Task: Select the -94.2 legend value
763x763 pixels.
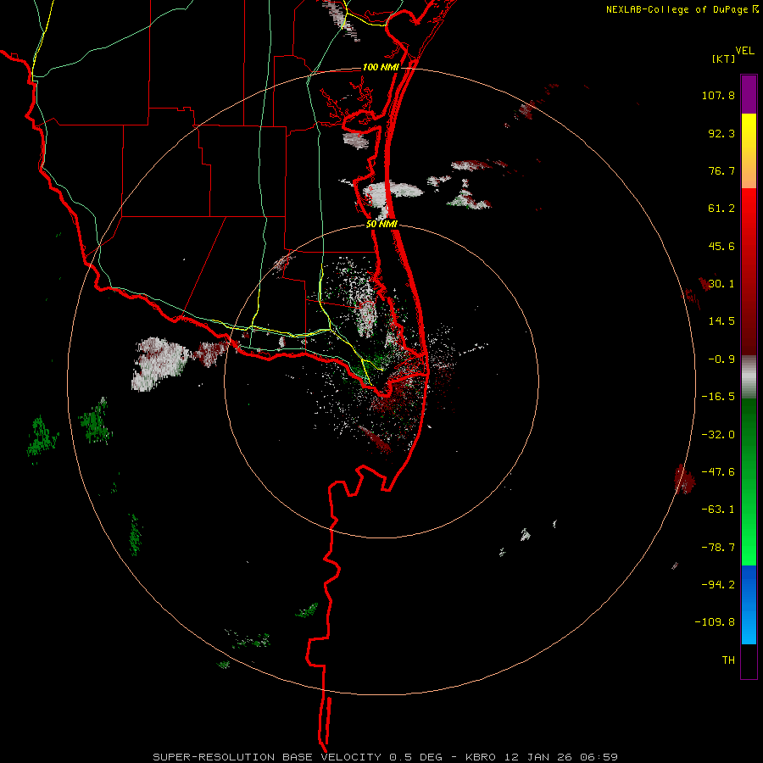Action: pos(718,584)
